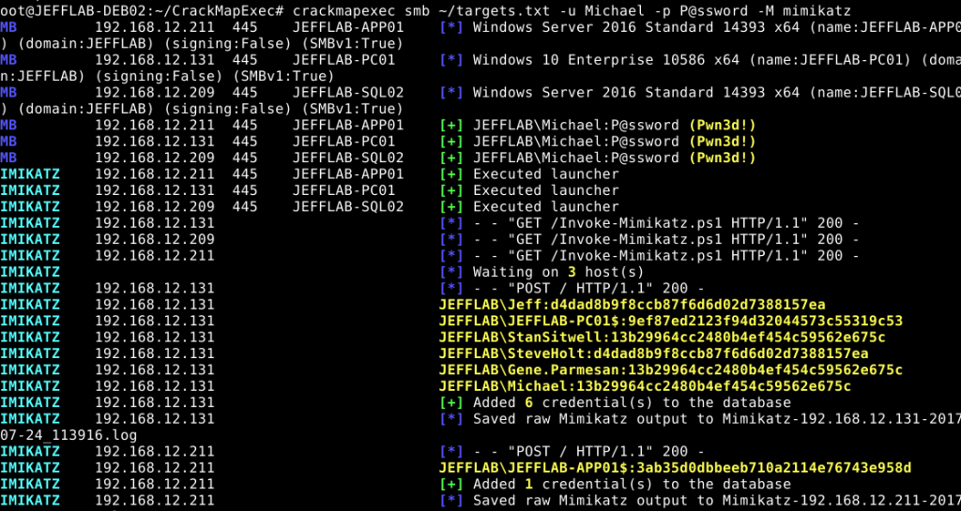This screenshot has width=961, height=511.
Task: Click the 'crackmapexec' word in the command line
Action: pyautogui.click(x=343, y=9)
